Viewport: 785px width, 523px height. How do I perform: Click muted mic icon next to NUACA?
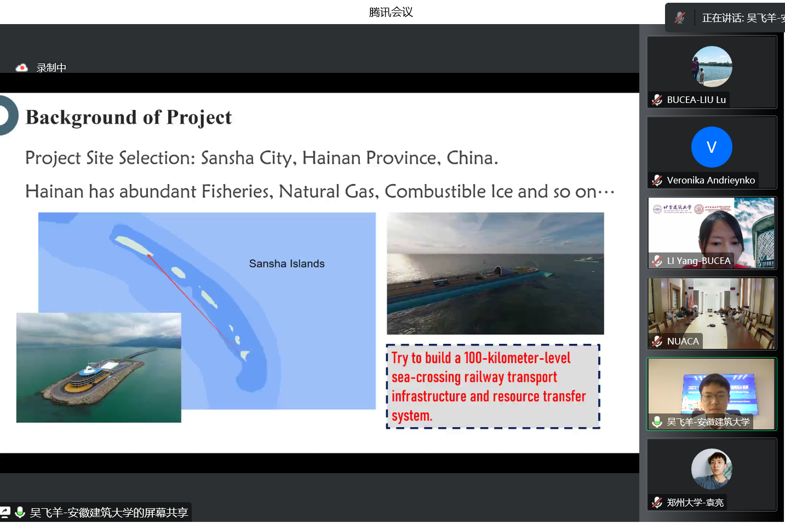(657, 342)
